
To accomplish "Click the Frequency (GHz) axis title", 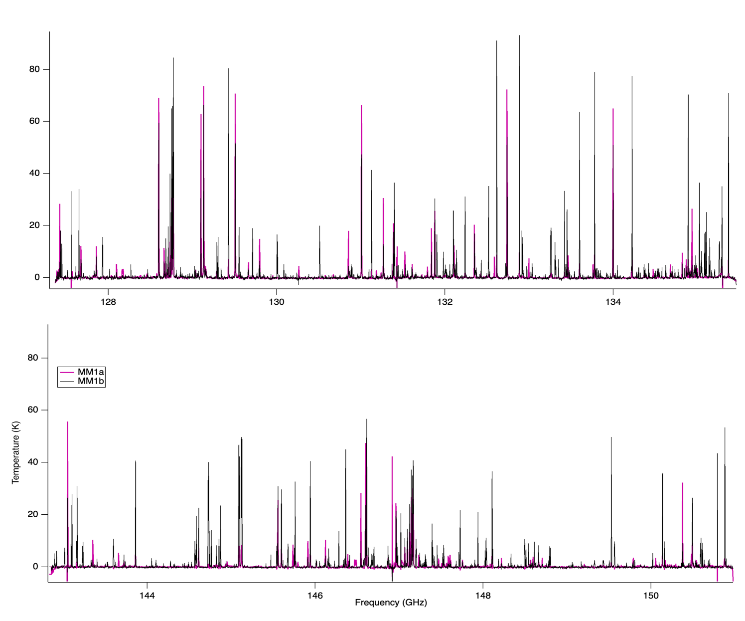I will point(391,603).
